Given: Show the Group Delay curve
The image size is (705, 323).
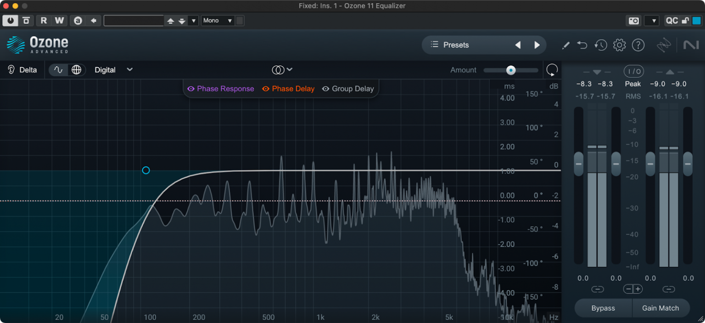Looking at the screenshot, I should pyautogui.click(x=348, y=89).
